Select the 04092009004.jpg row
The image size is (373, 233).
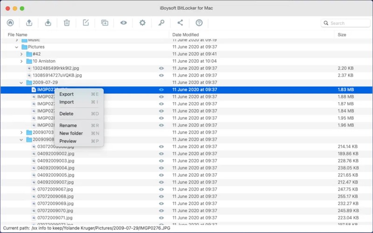[x=186, y=168]
